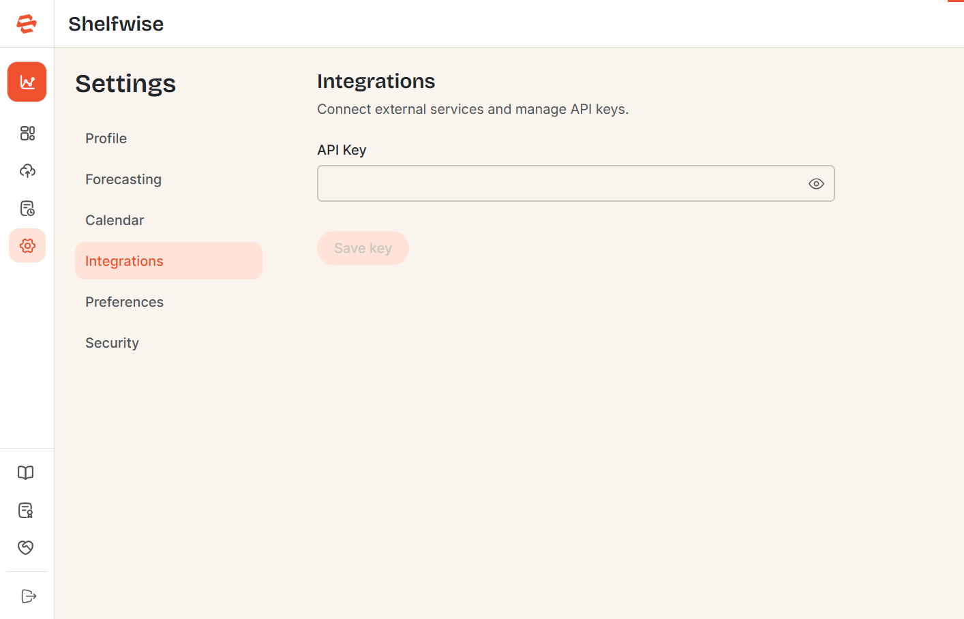
Task: Open the document with clock sidebar icon
Action: (x=27, y=208)
